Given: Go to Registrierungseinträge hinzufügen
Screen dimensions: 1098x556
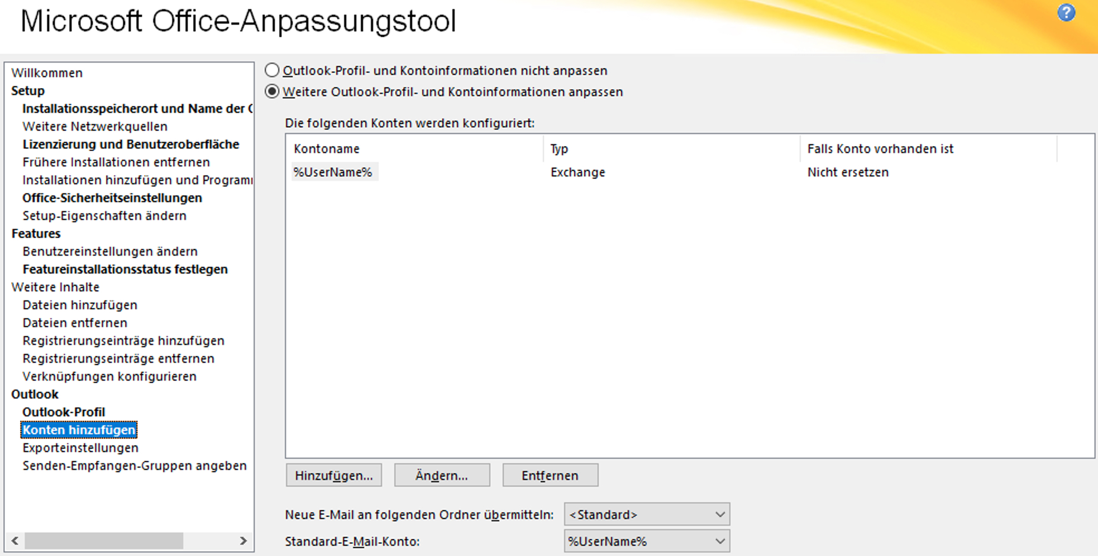Looking at the screenshot, I should 123,341.
